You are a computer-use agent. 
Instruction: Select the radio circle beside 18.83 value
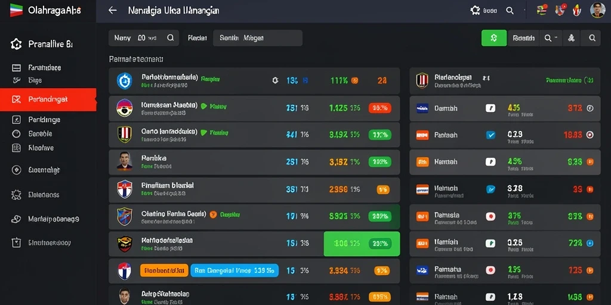coord(590,135)
